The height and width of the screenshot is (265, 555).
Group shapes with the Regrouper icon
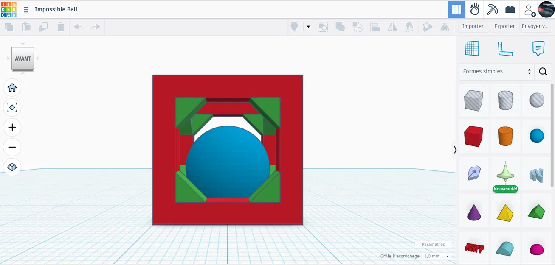[x=340, y=26]
